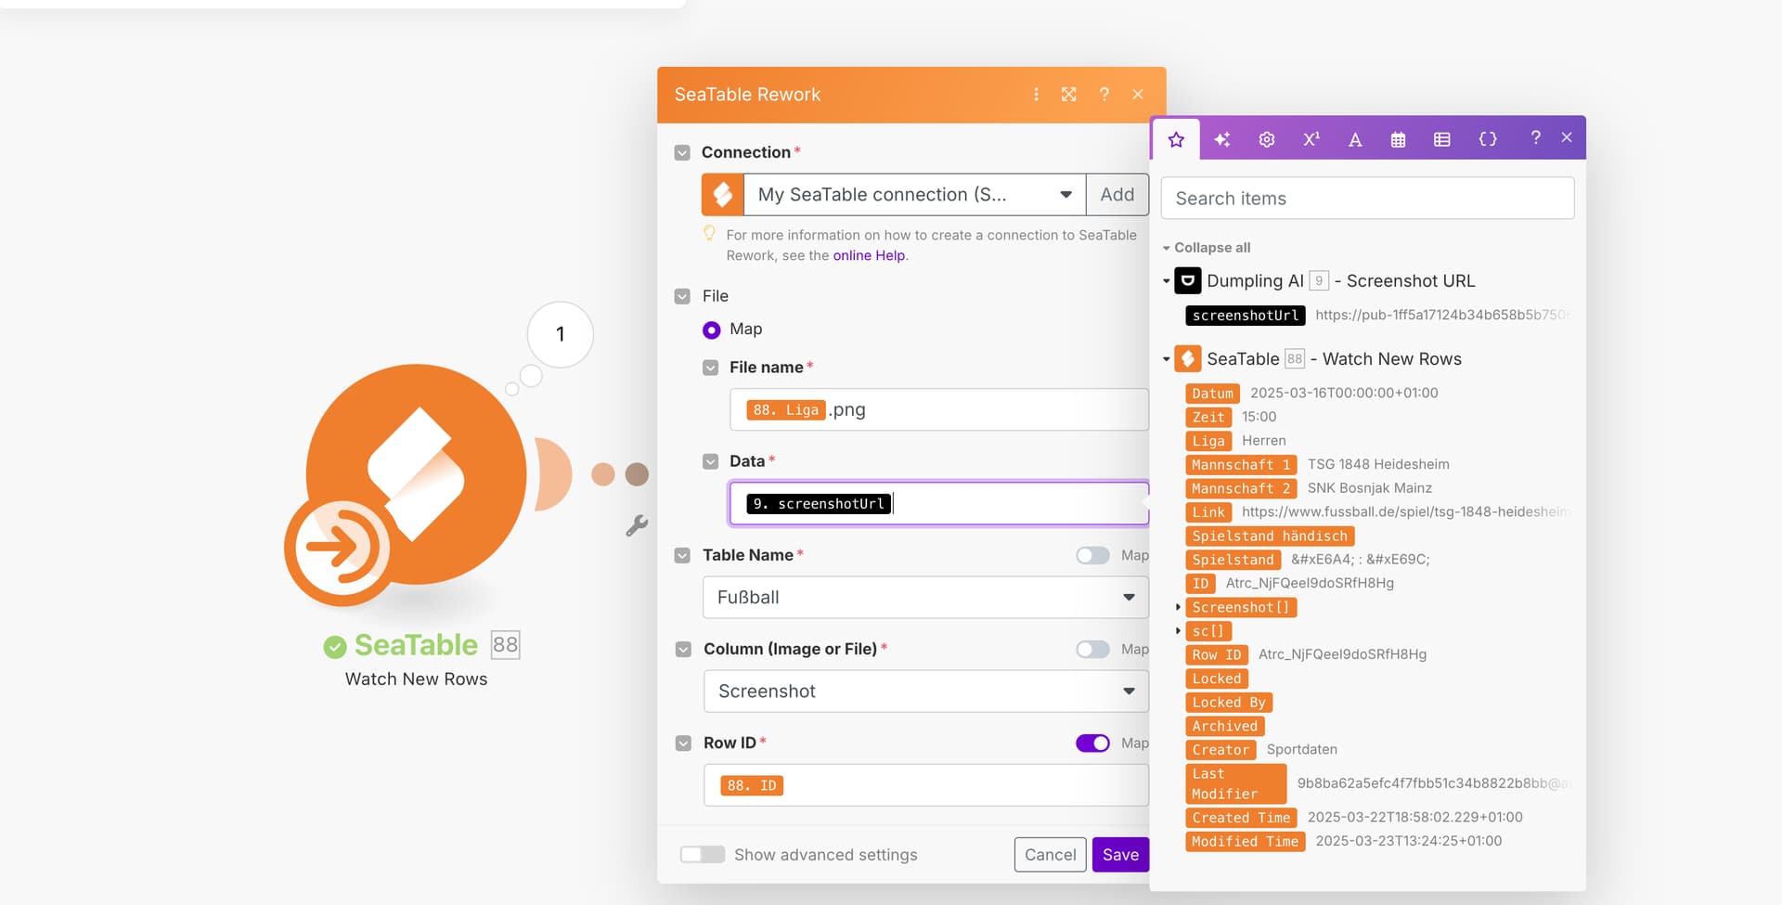Expand the SeaTable Rework dialog to fullscreen
Viewport: 1782px width, 905px height.
click(x=1069, y=95)
